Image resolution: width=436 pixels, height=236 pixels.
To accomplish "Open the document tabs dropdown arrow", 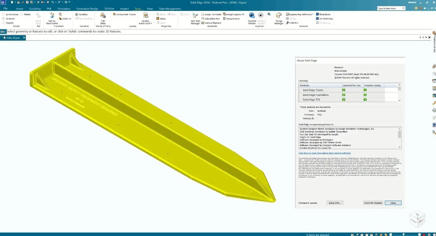I will click(x=426, y=37).
